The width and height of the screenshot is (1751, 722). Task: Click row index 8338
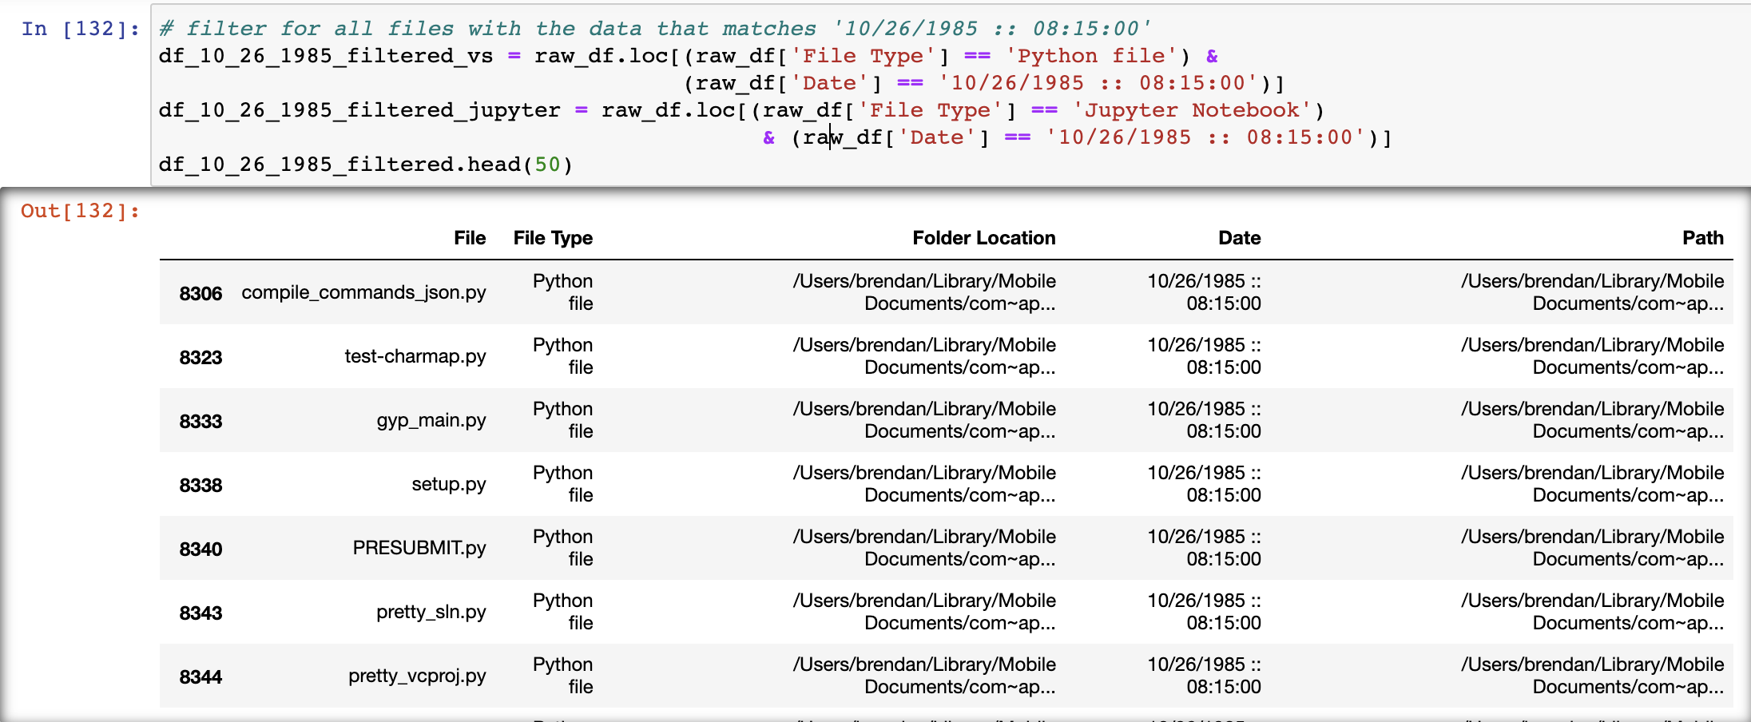201,485
